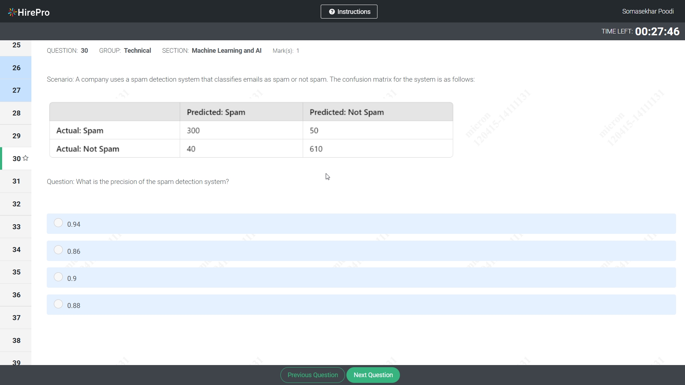Click the user name Somasekhar Poodi
Image resolution: width=685 pixels, height=385 pixels.
pos(648,11)
